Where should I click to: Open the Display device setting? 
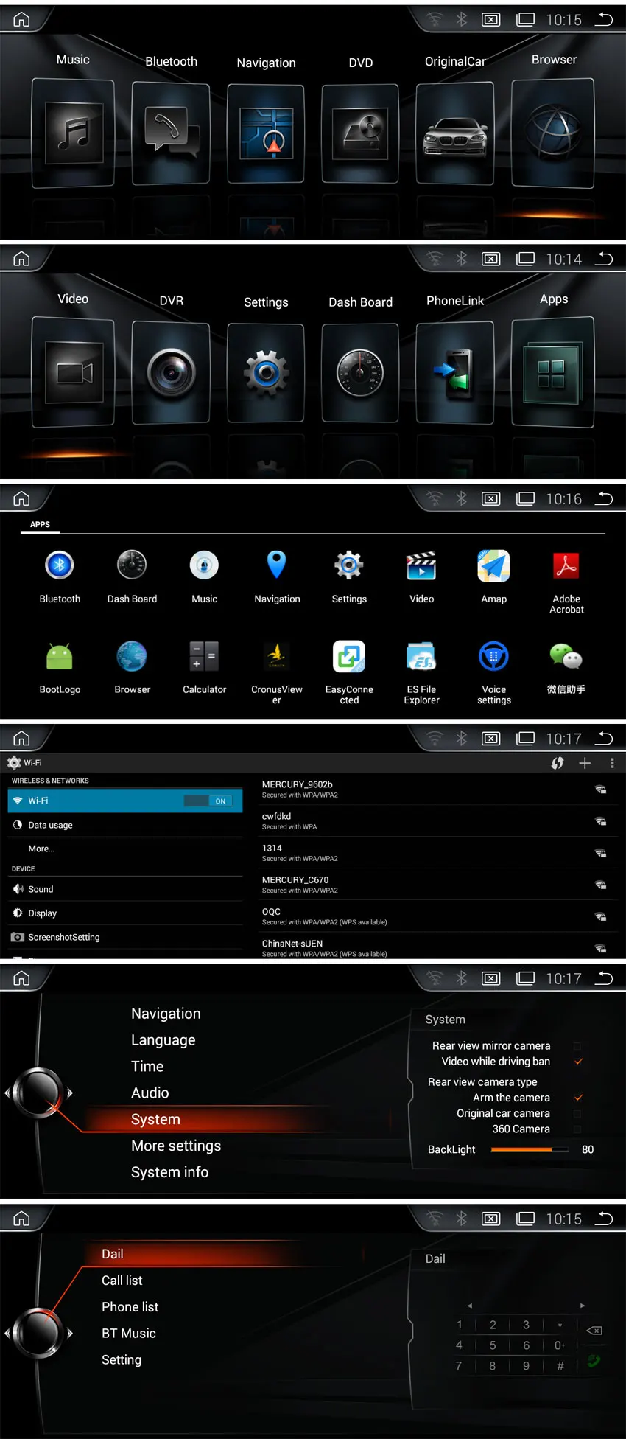click(x=125, y=913)
